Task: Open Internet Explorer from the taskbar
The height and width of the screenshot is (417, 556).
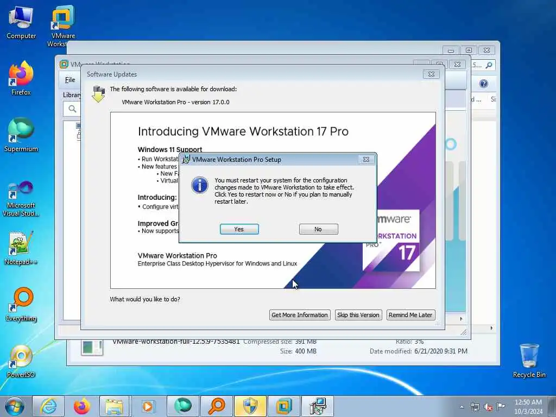Action: 48,406
